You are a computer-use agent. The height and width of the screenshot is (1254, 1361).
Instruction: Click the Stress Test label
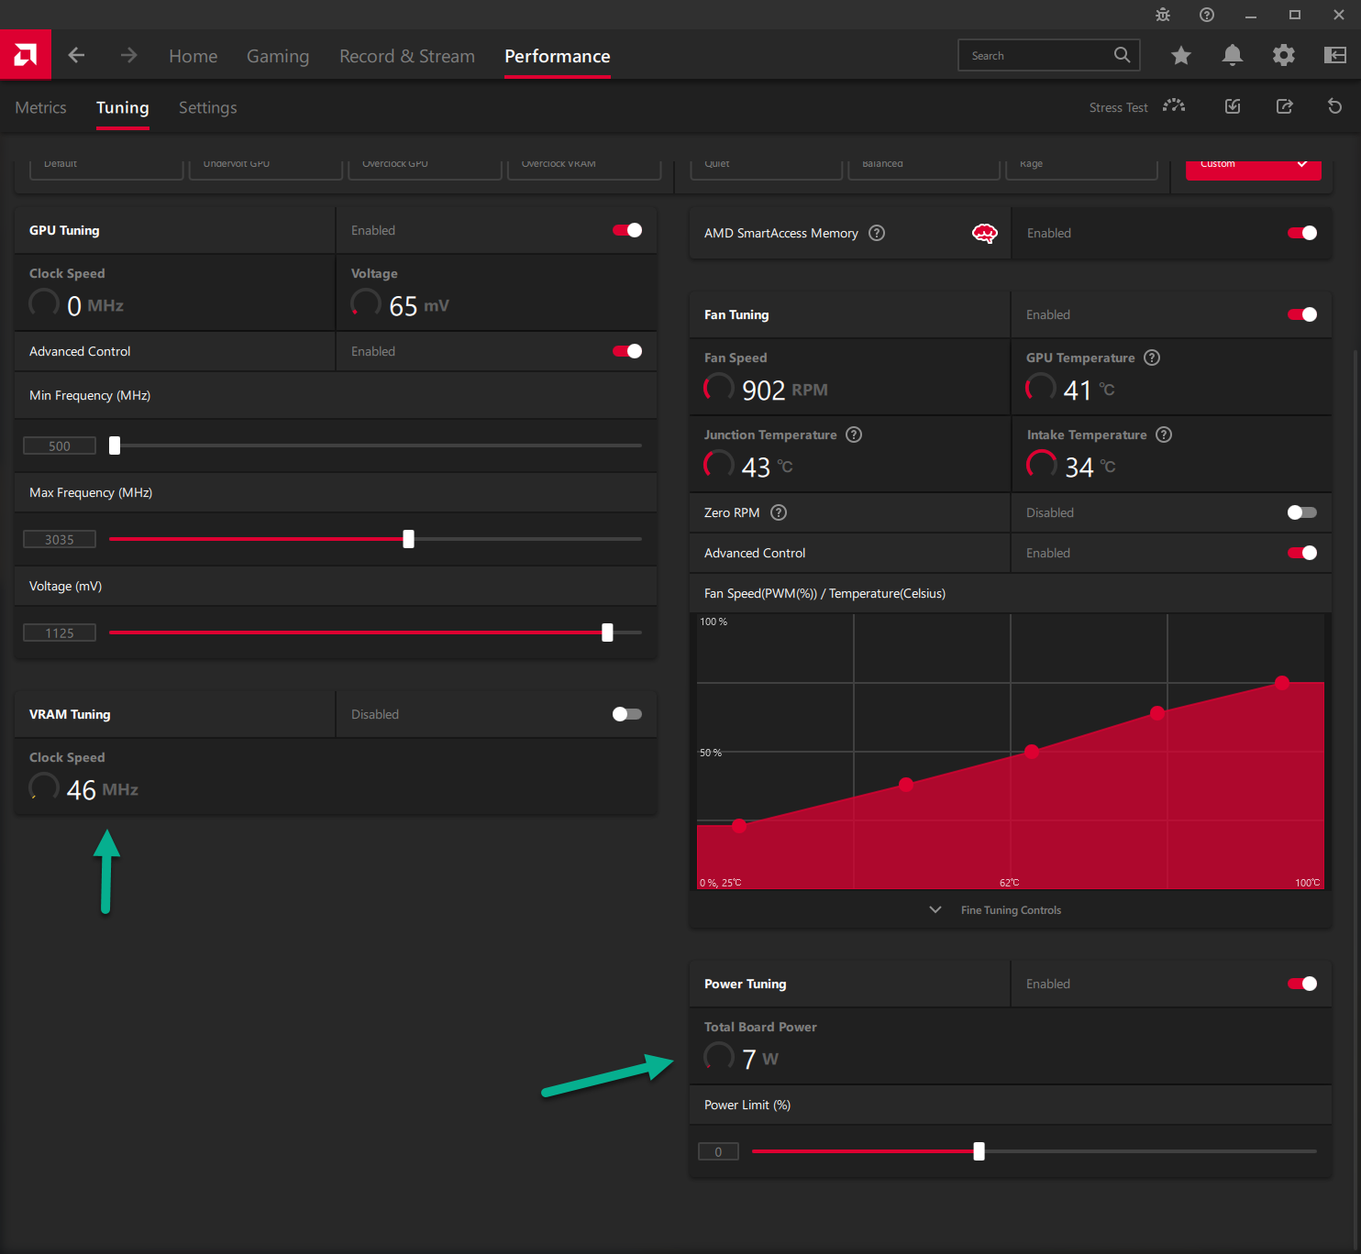click(1118, 107)
